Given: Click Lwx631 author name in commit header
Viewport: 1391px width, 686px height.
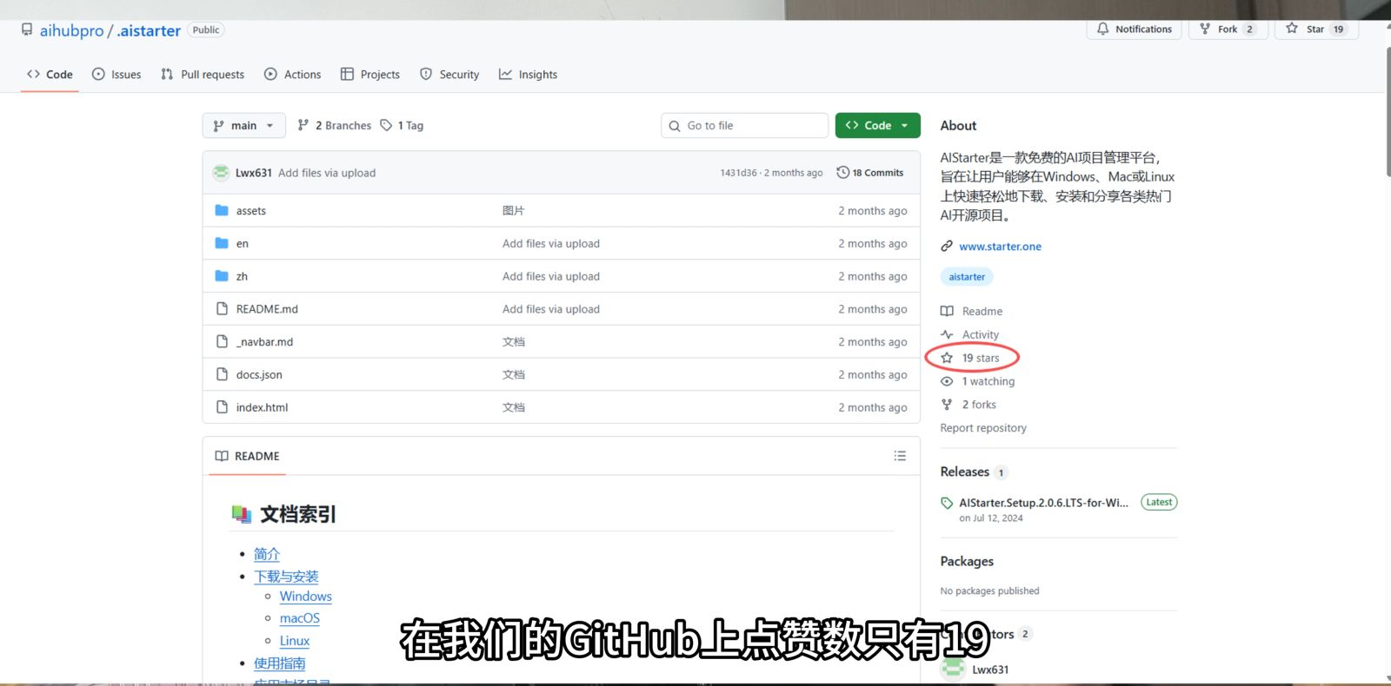Looking at the screenshot, I should point(254,173).
